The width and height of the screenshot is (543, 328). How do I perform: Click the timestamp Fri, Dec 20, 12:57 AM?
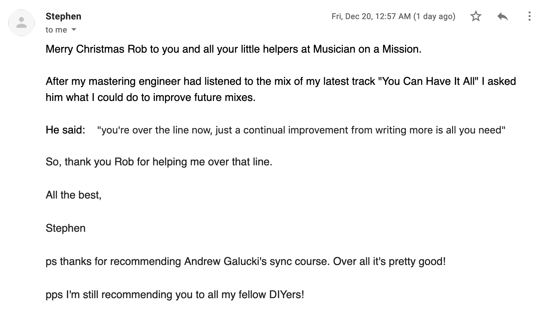click(x=371, y=16)
